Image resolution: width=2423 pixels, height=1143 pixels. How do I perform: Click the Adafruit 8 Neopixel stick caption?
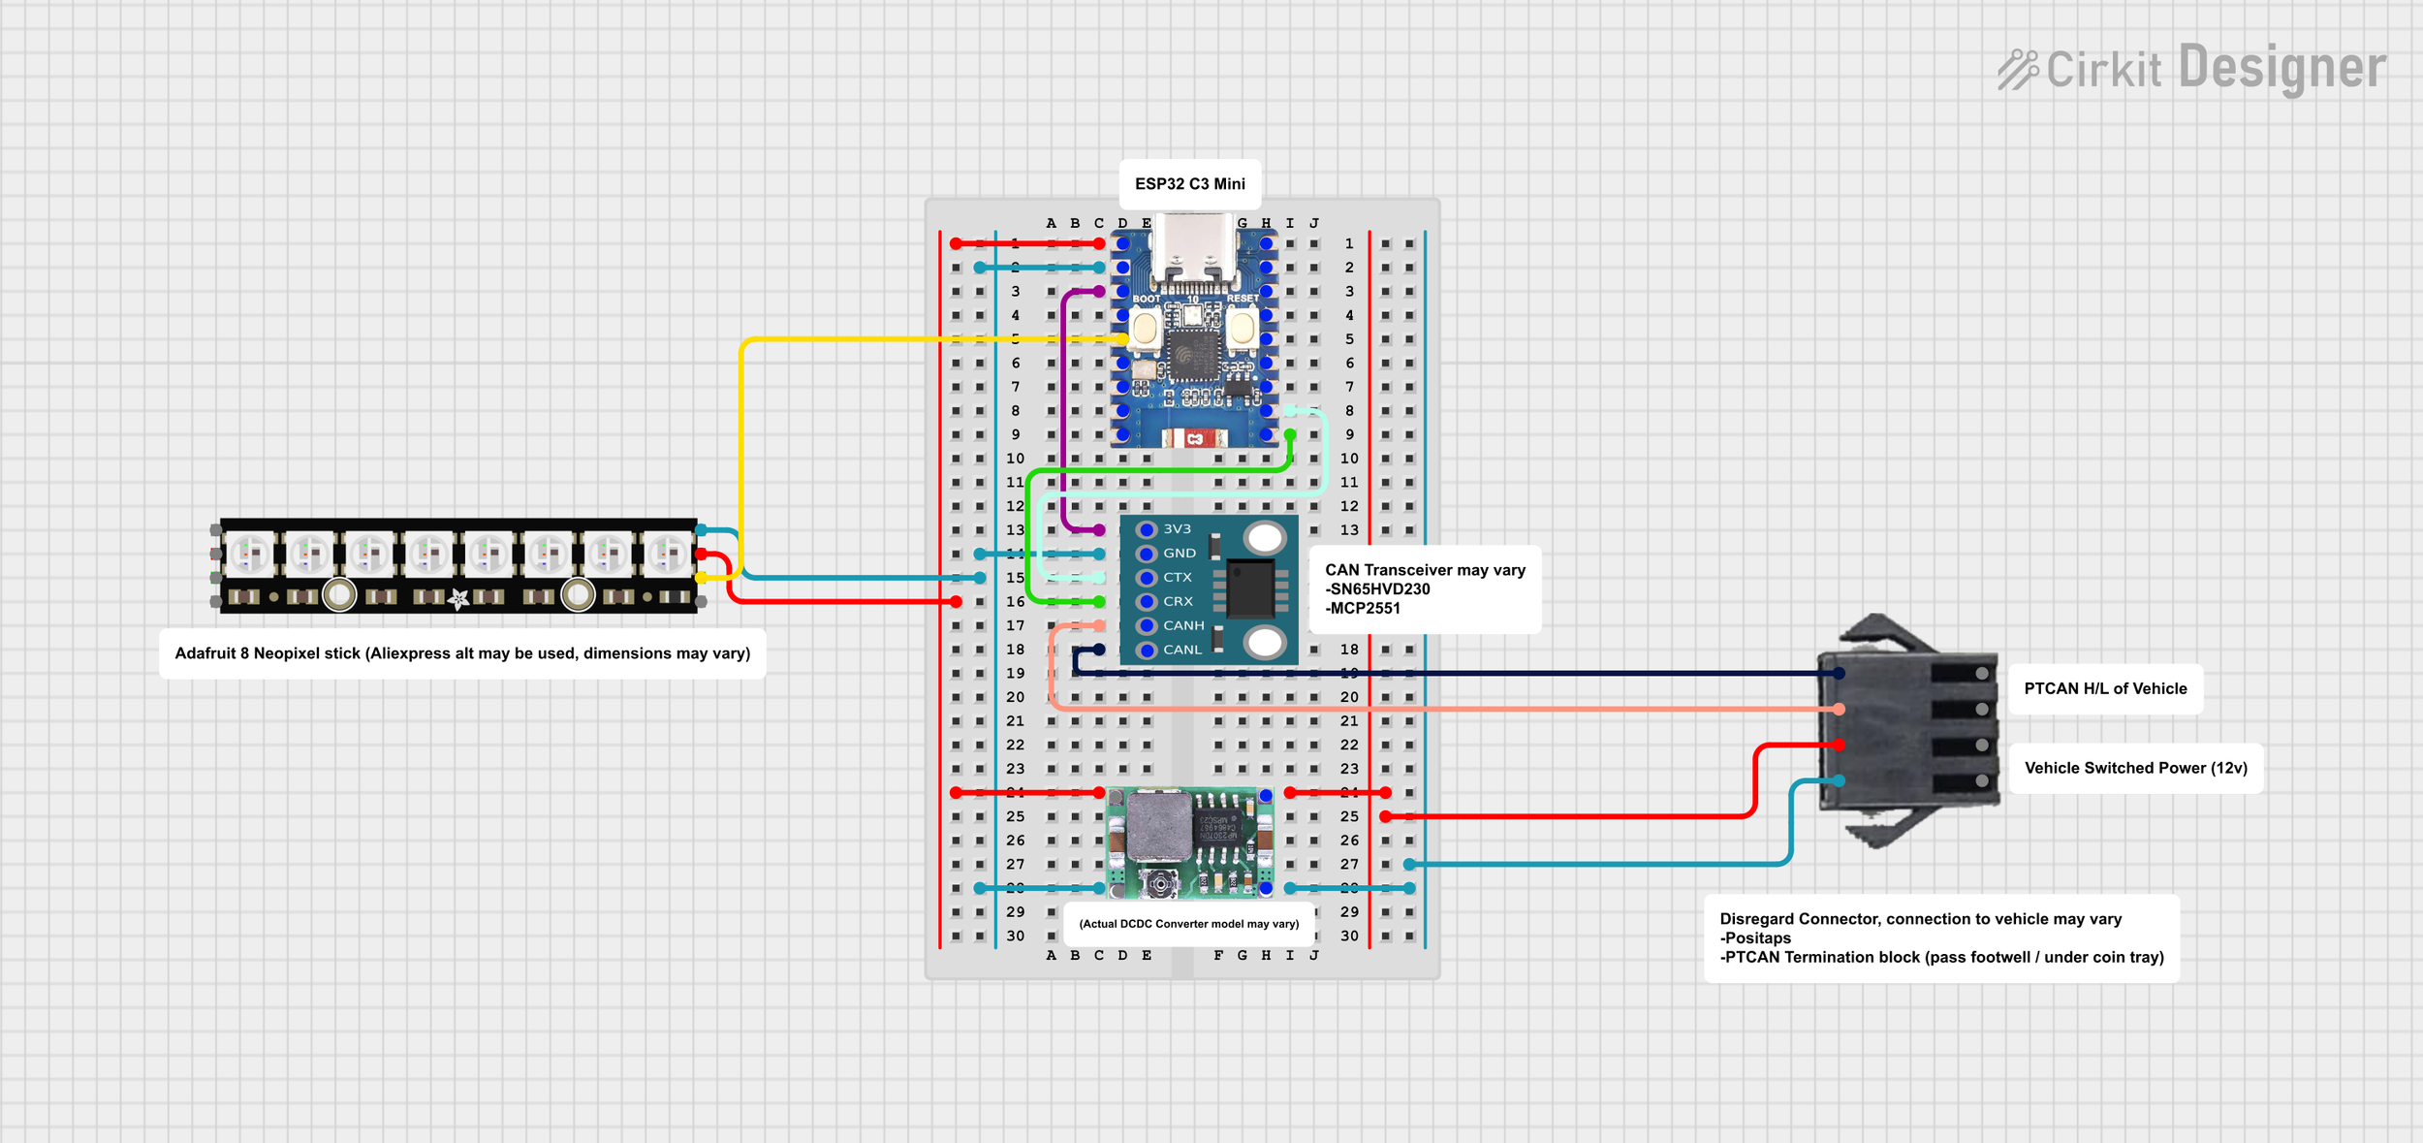[x=462, y=653]
